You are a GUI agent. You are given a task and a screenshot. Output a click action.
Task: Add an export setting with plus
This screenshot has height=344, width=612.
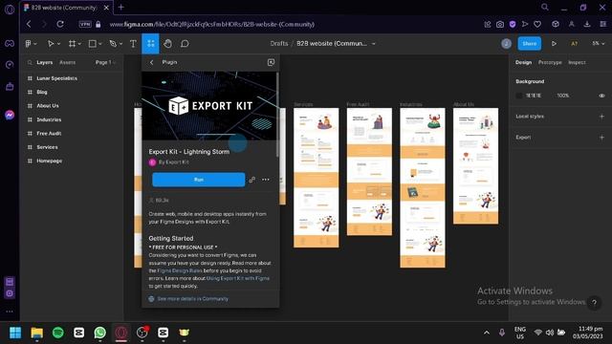[x=601, y=138]
